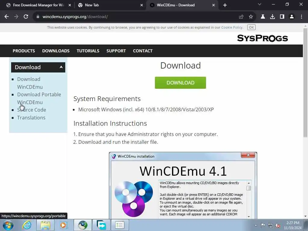
Task: Collapse the Download sidebar section arrow
Action: 61,67
